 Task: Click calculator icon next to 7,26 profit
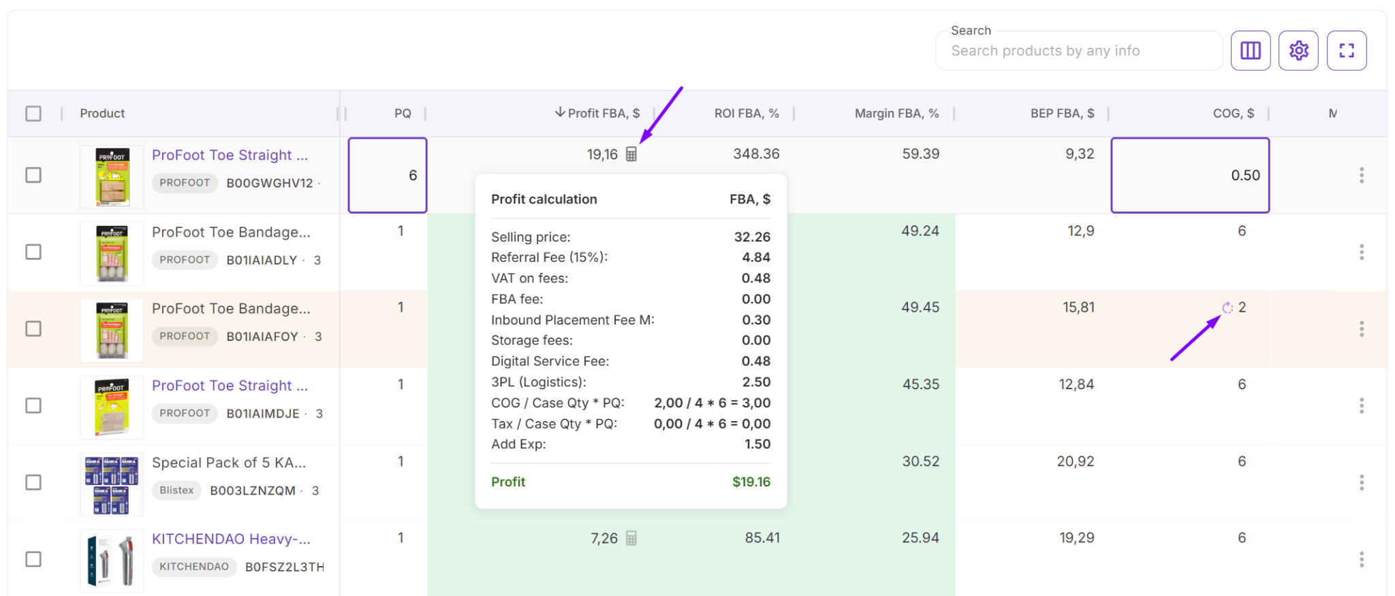(x=631, y=538)
